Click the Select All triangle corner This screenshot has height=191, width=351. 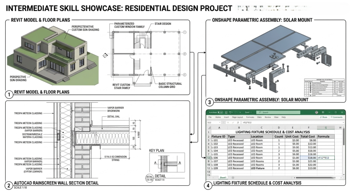[x=208, y=128]
